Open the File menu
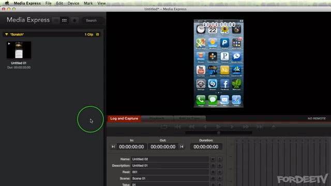The image size is (331, 186). [x=48, y=3]
